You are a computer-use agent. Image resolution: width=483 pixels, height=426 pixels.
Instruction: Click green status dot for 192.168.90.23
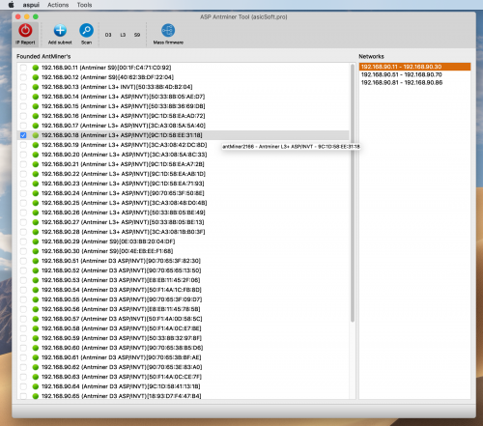(x=36, y=184)
